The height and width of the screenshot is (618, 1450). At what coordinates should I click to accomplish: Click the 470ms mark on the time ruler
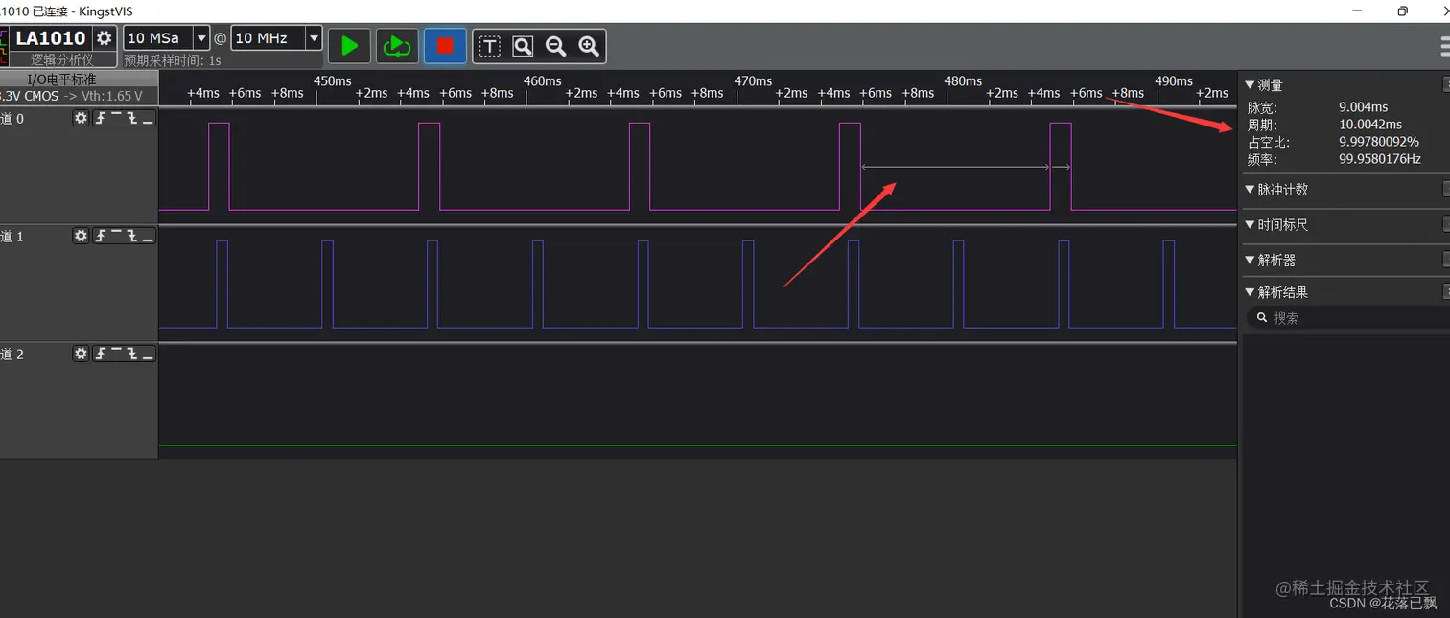753,81
